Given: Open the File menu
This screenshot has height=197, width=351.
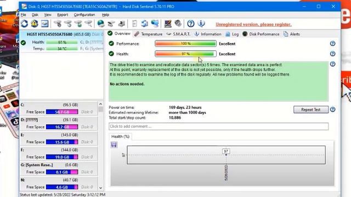Looking at the screenshot, I should pos(24,15).
